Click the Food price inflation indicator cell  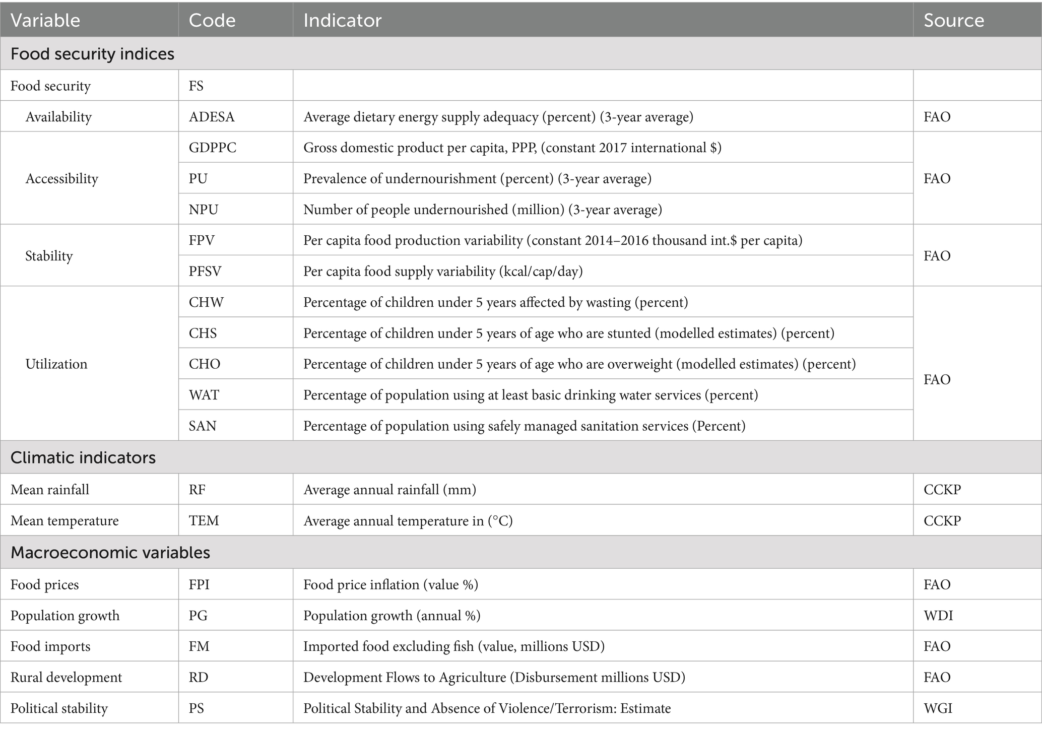[x=390, y=585]
